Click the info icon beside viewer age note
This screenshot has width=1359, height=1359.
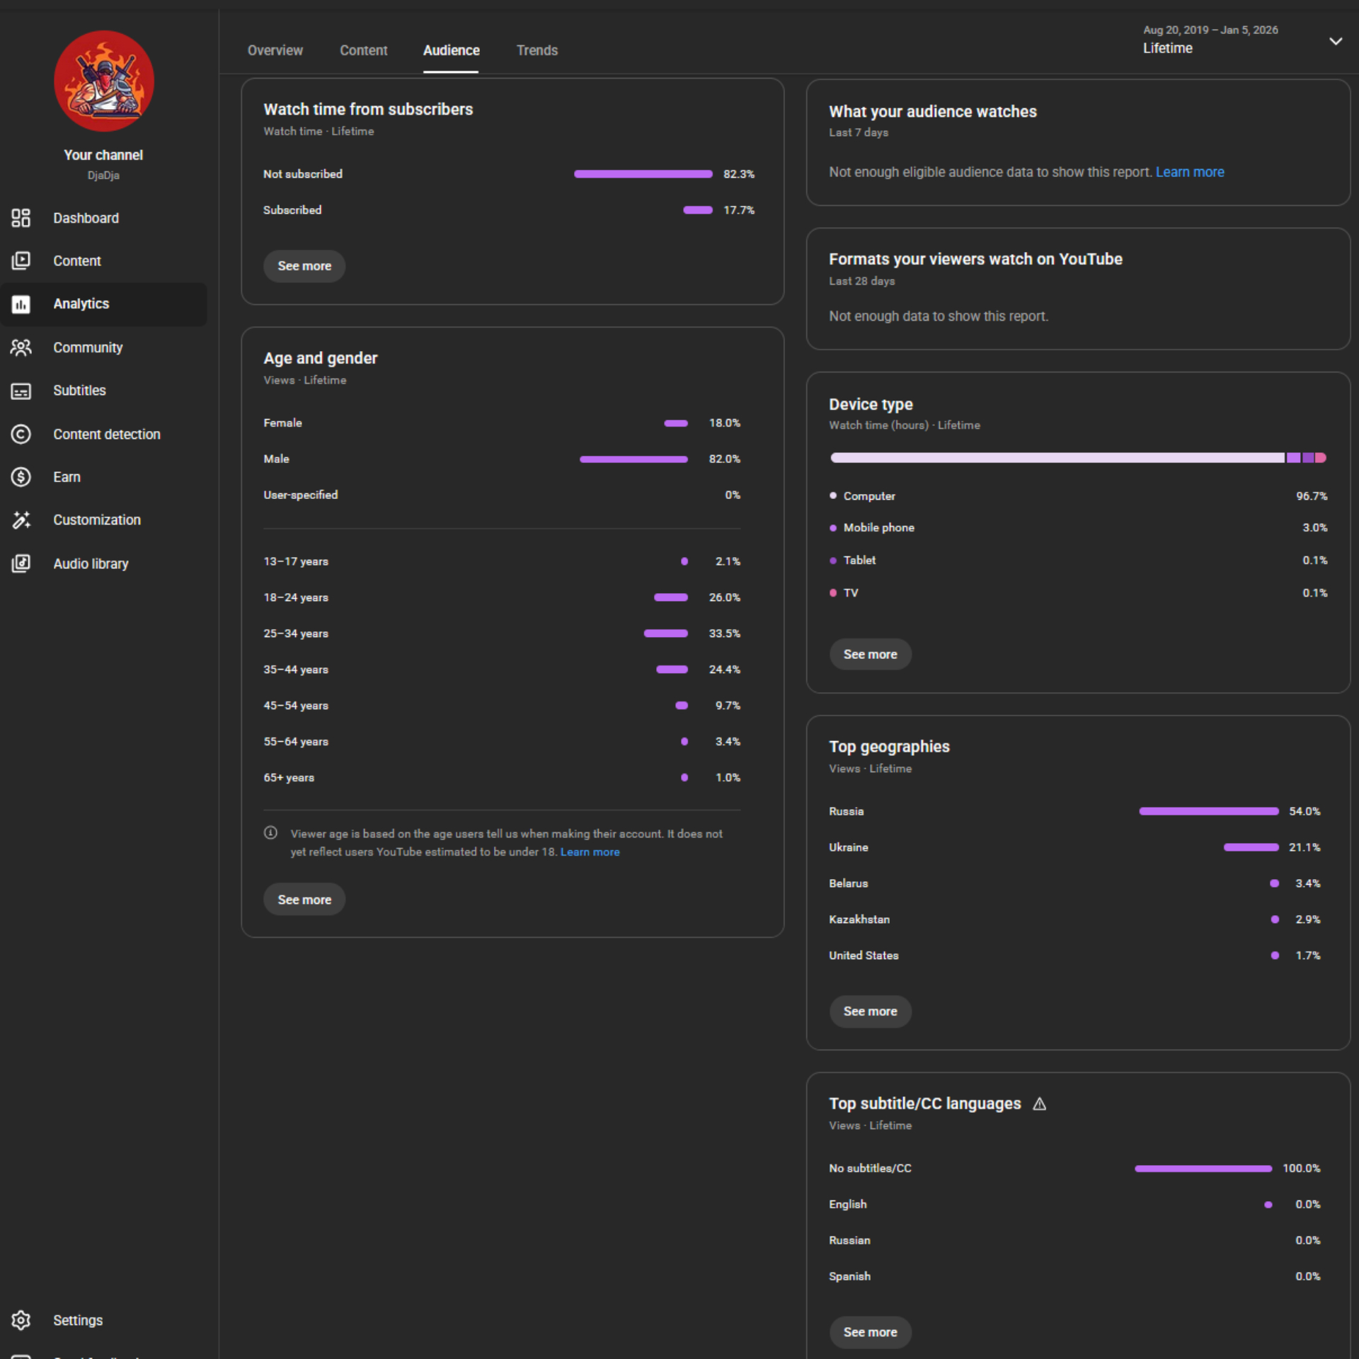(270, 833)
